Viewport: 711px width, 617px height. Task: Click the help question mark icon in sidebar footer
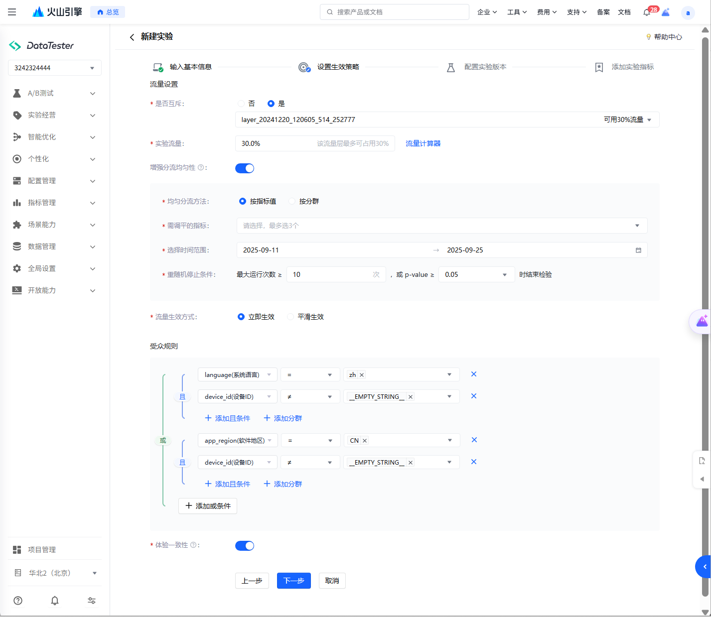18,601
